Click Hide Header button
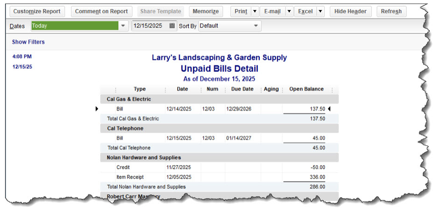 point(350,12)
